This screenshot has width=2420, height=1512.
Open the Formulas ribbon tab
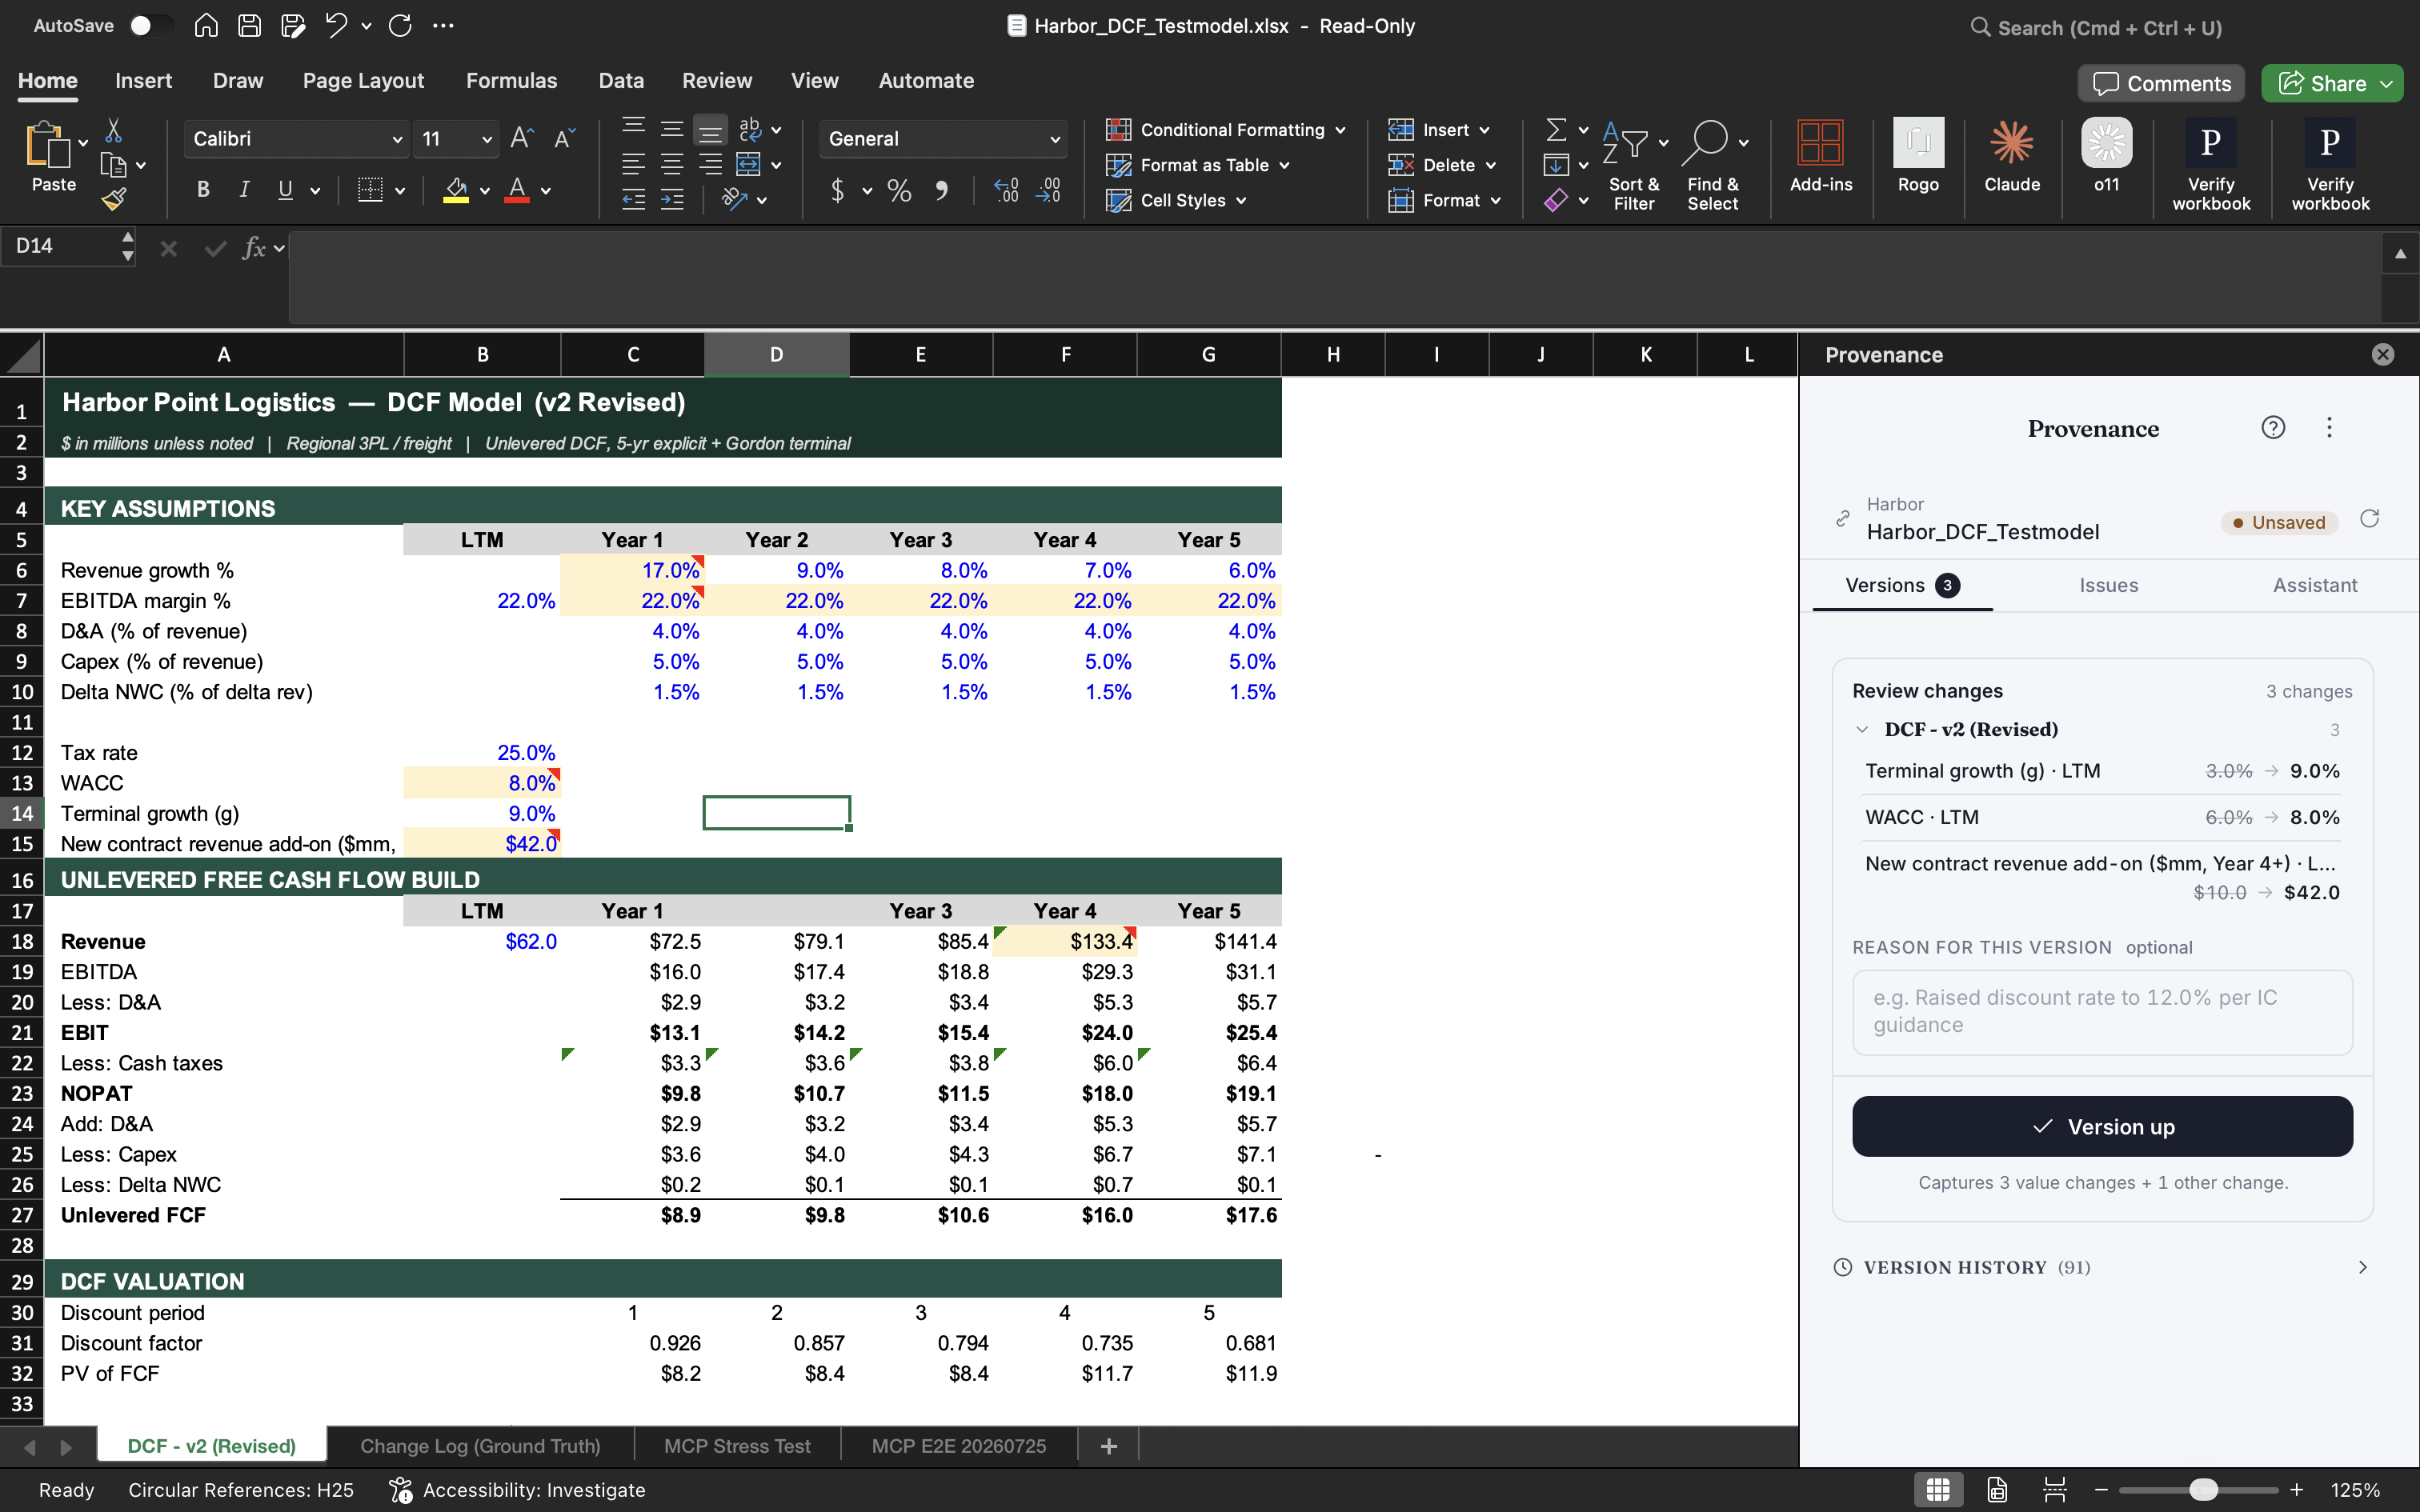(511, 81)
